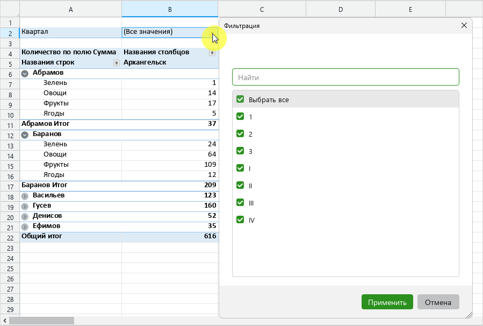Select the cell with value 52
This screenshot has width=483, height=326.
170,216
